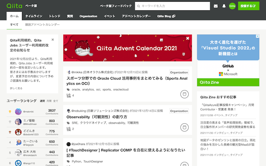Viewport: 266px width, 166px height.
Task: Close the Visual Studio 2022 ad
Action: (258, 36)
